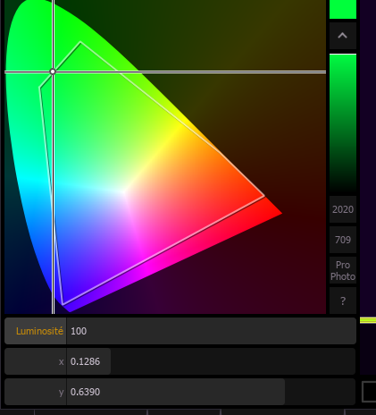Click the Luminosité value field showing 100
Viewport: 376px width, 415px height.
point(211,331)
